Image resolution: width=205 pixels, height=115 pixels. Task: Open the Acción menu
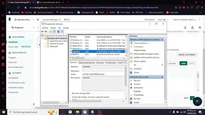53,28
